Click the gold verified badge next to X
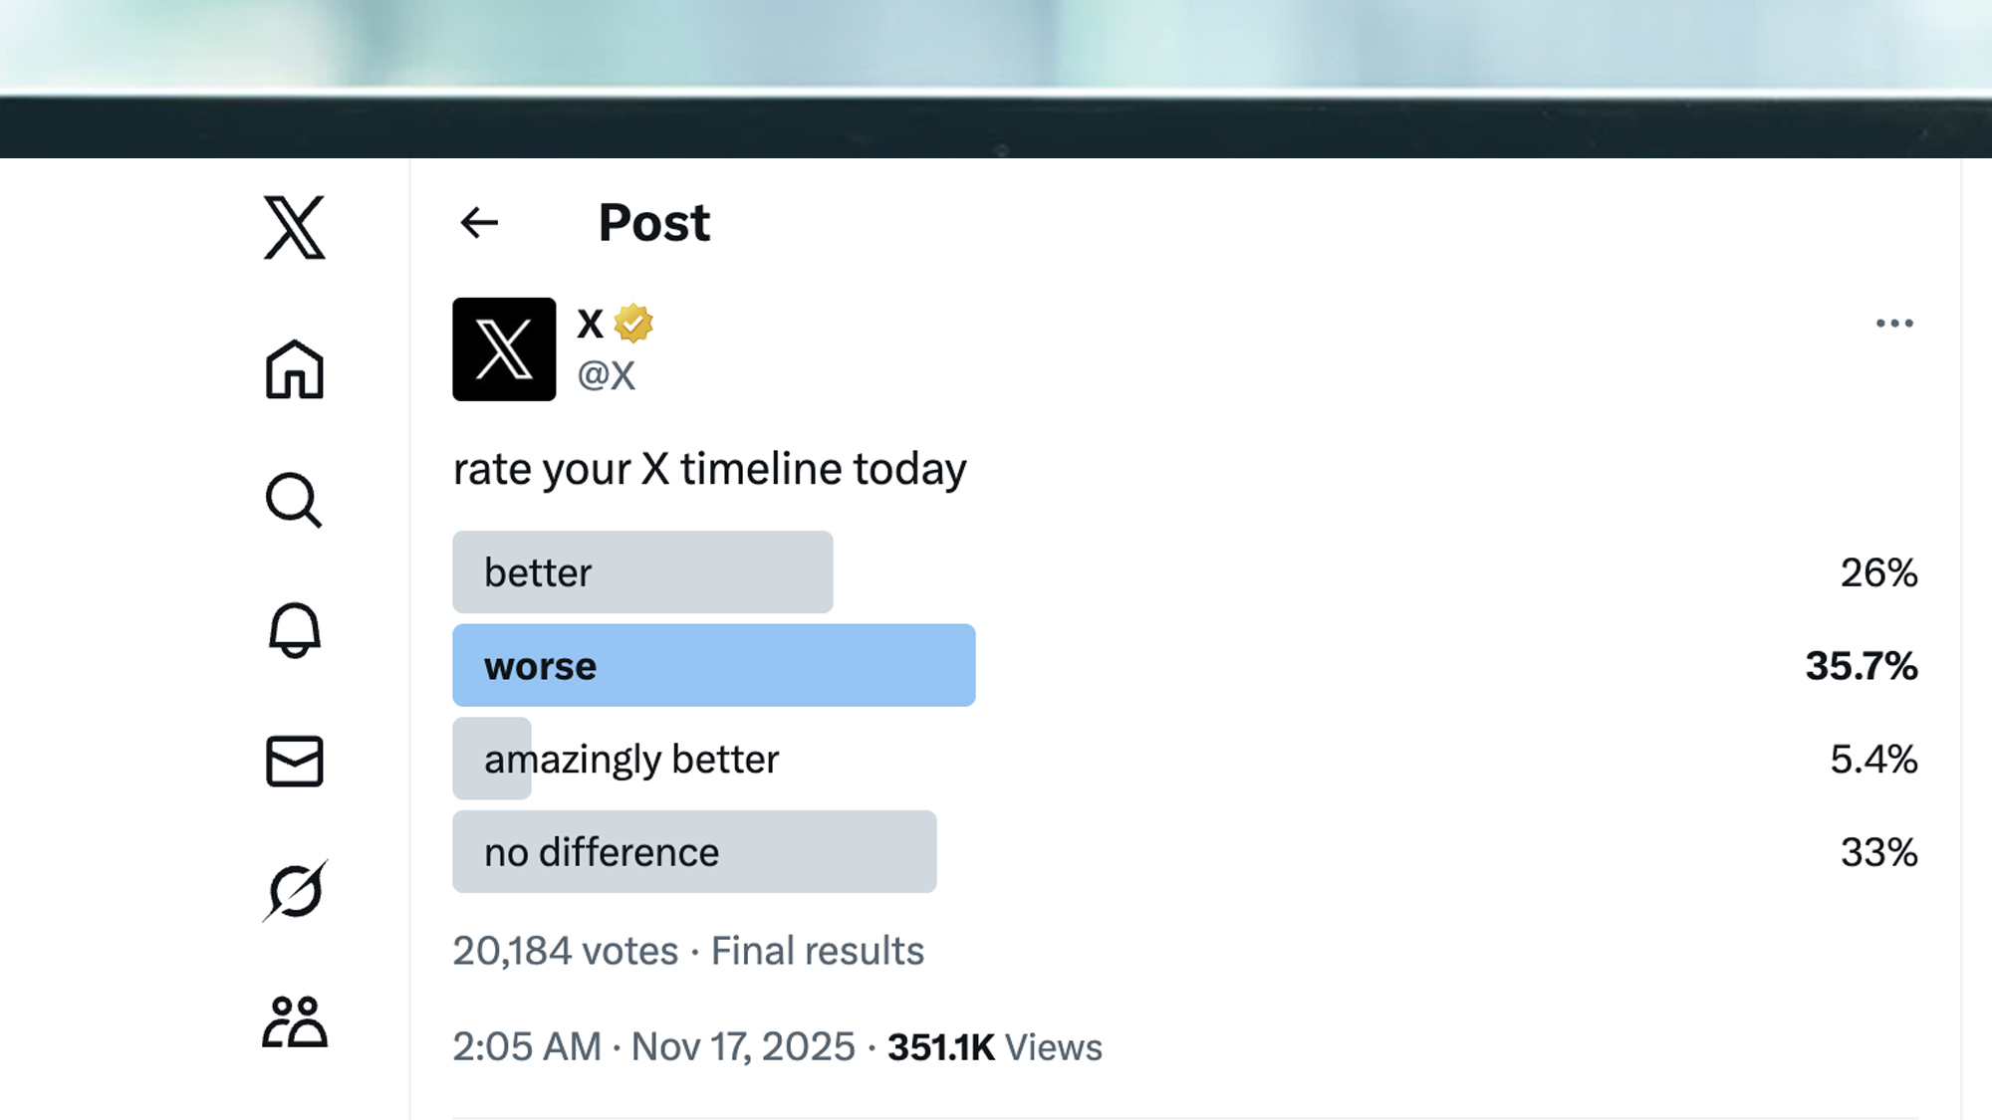Screen dimensions: 1992x1120 (634, 323)
